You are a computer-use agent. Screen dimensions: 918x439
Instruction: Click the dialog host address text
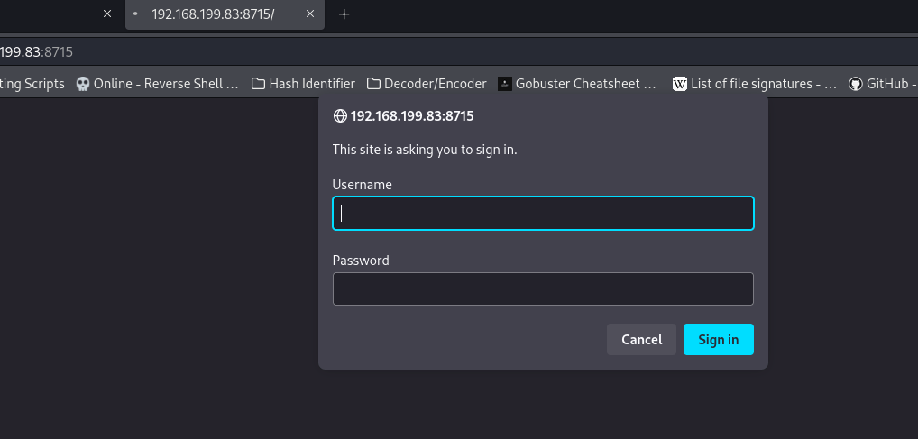[x=412, y=115]
